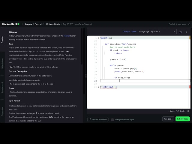Viewport: 192px width, 144px height.
Task: Click the upload icon on Upload Code
Action: [90, 119]
